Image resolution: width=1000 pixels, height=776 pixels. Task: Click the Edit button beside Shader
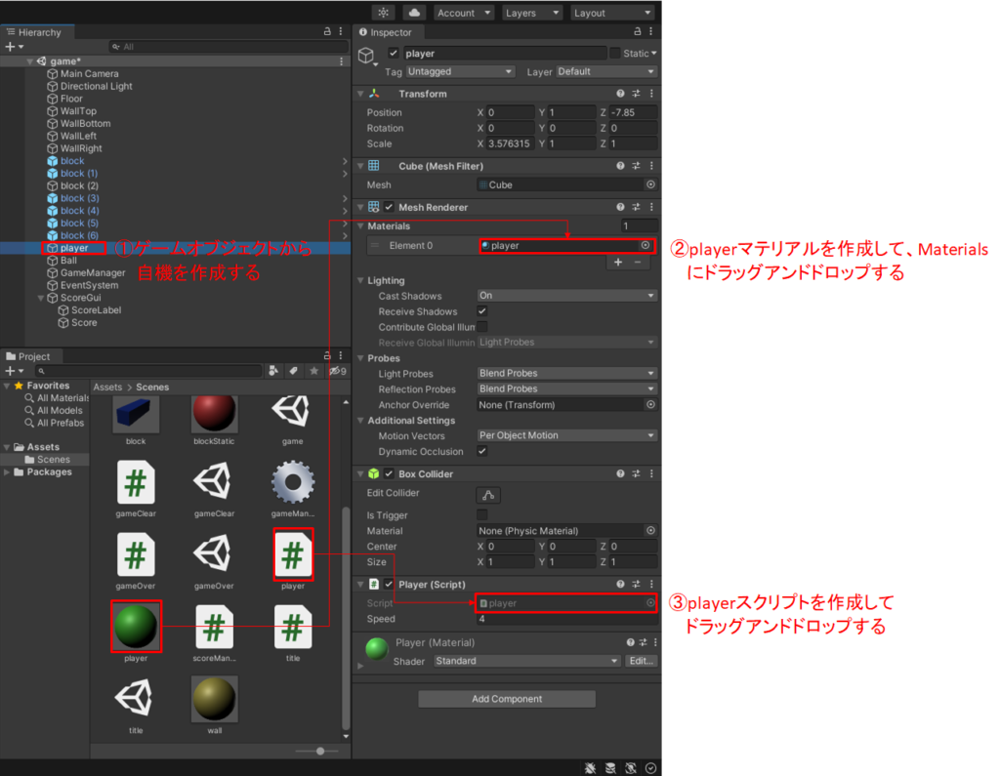click(641, 661)
